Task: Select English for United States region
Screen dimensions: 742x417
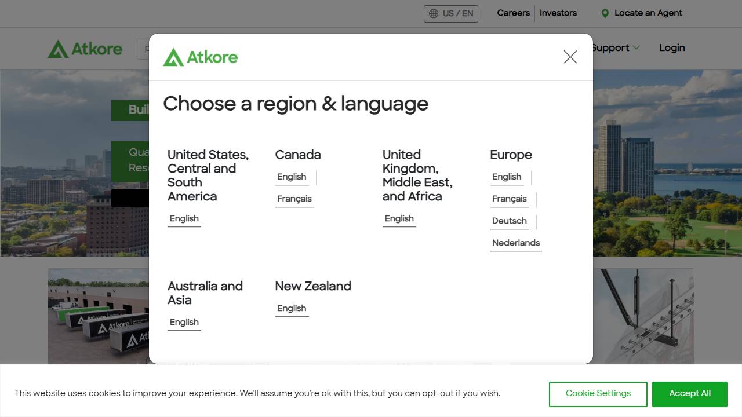Action: [x=184, y=218]
